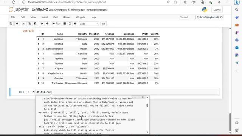
Task: Copy selected cells icon
Action: [x=29, y=23]
